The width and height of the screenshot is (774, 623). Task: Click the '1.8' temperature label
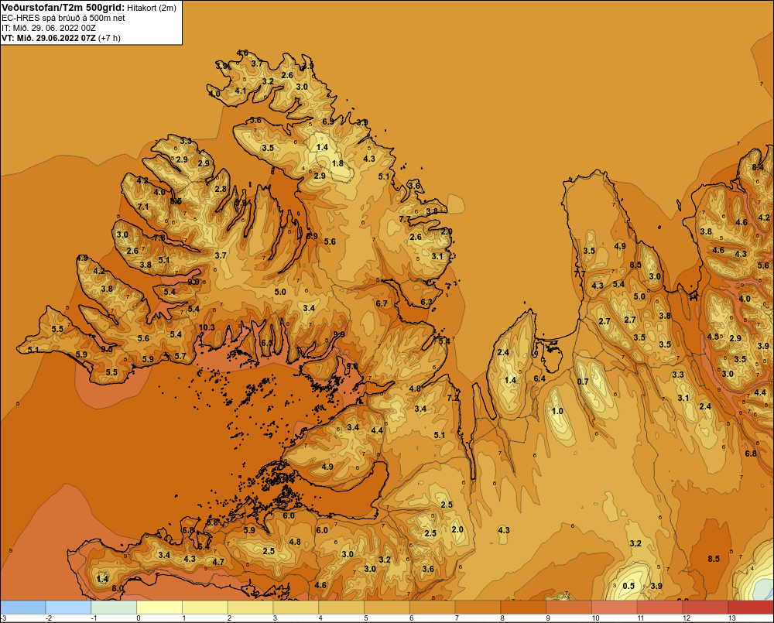[x=337, y=163]
